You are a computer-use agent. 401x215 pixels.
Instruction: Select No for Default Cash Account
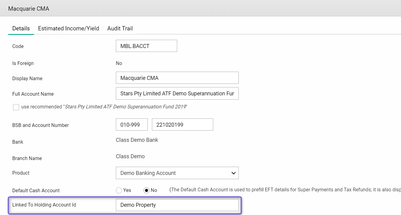pos(147,190)
